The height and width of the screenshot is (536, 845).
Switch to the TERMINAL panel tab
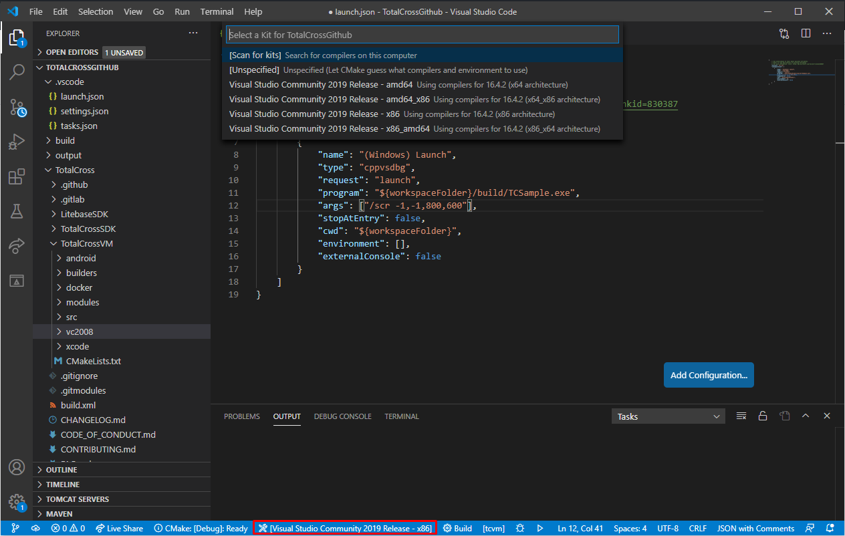coord(402,416)
